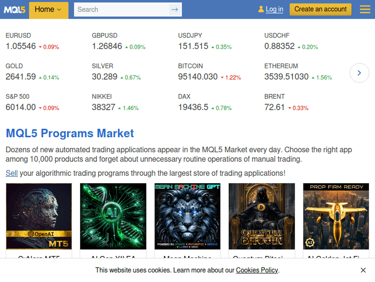Click the Sell link
Screen dimensions: 375x282
point(11,173)
